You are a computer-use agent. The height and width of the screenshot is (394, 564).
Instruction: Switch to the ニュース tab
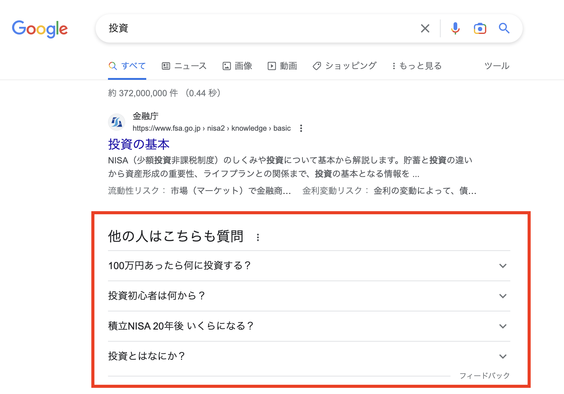point(184,66)
